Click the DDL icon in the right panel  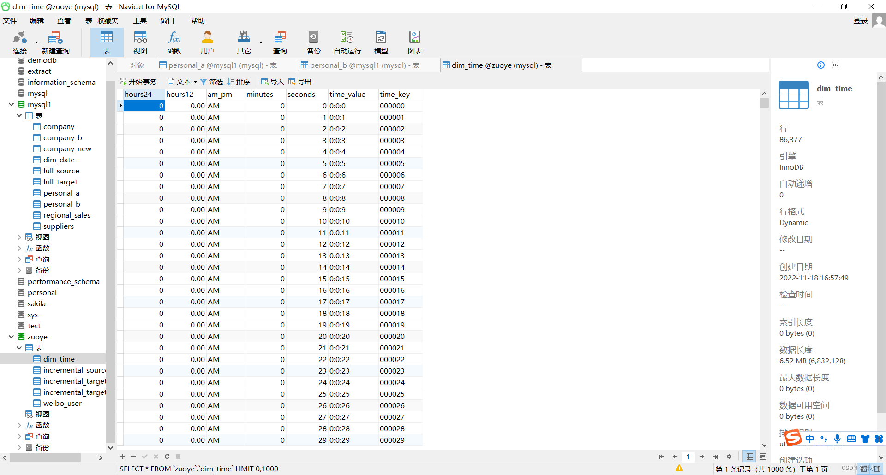[835, 65]
